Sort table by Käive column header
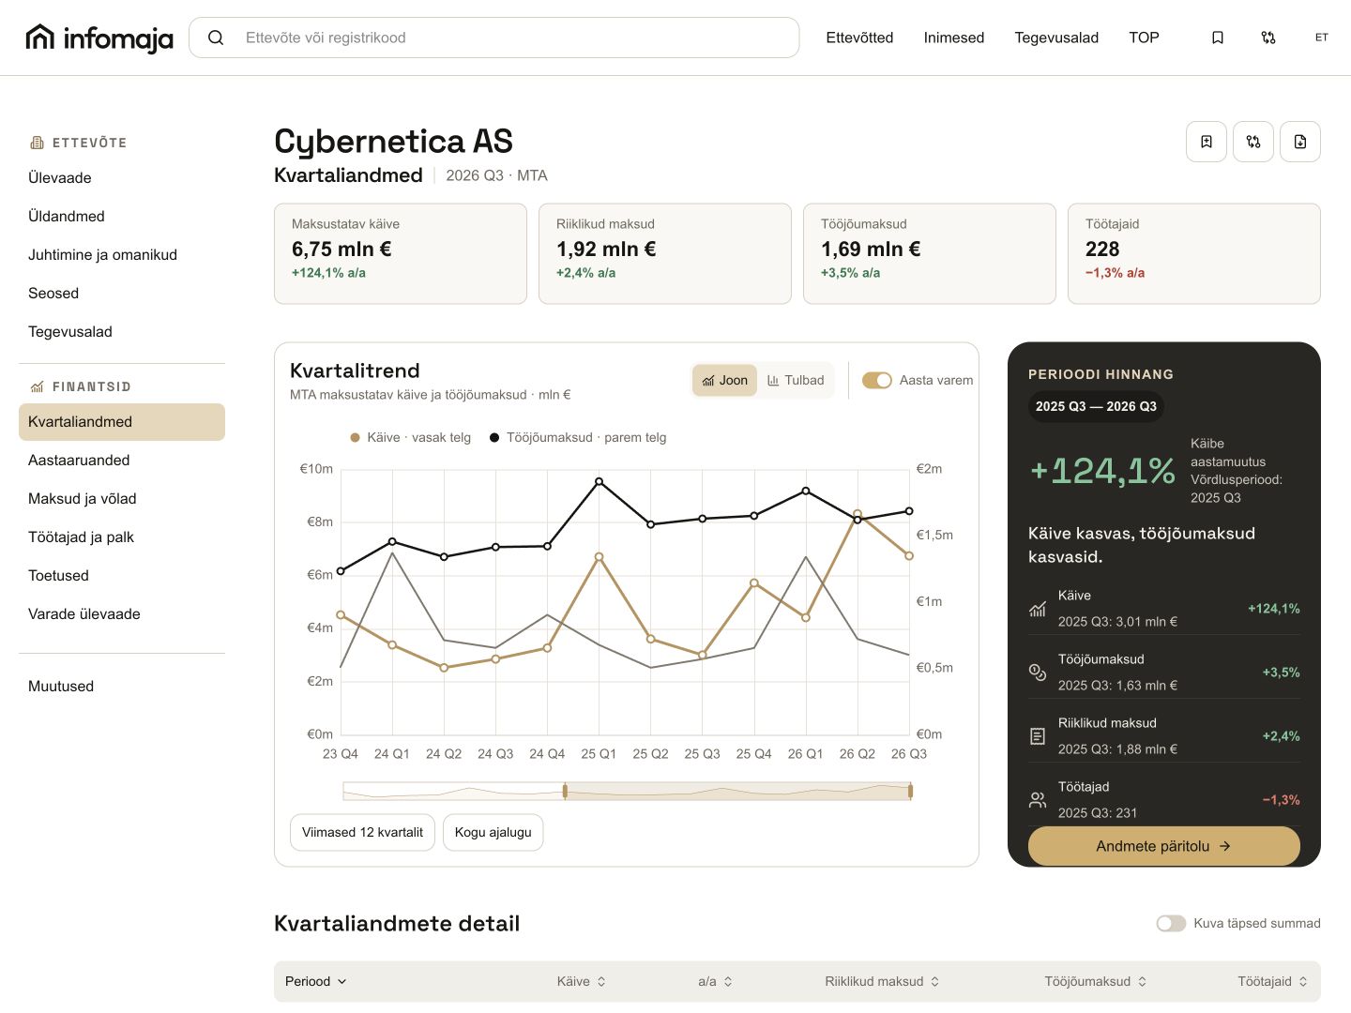 coord(582,981)
